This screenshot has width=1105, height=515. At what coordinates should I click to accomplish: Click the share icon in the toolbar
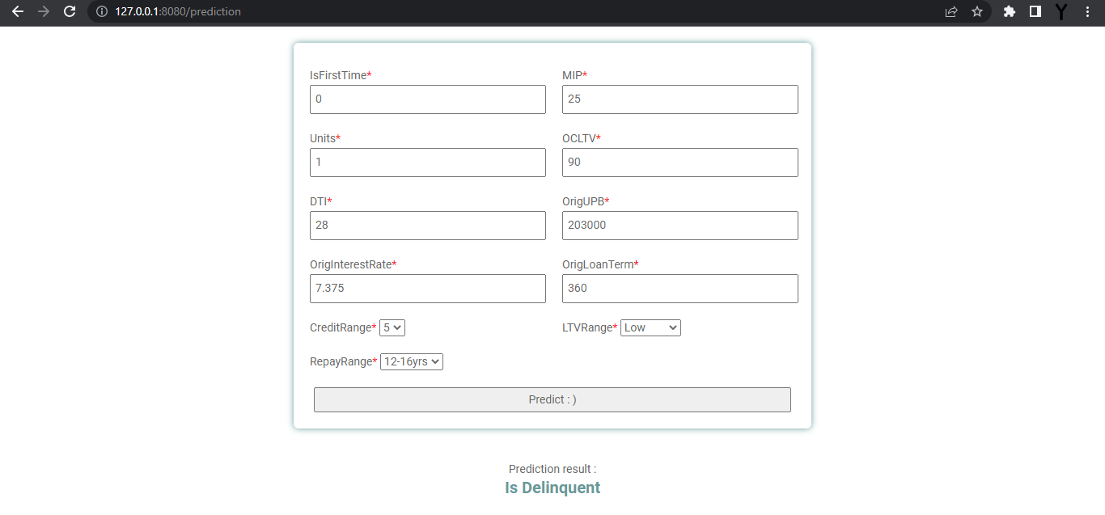coord(951,11)
